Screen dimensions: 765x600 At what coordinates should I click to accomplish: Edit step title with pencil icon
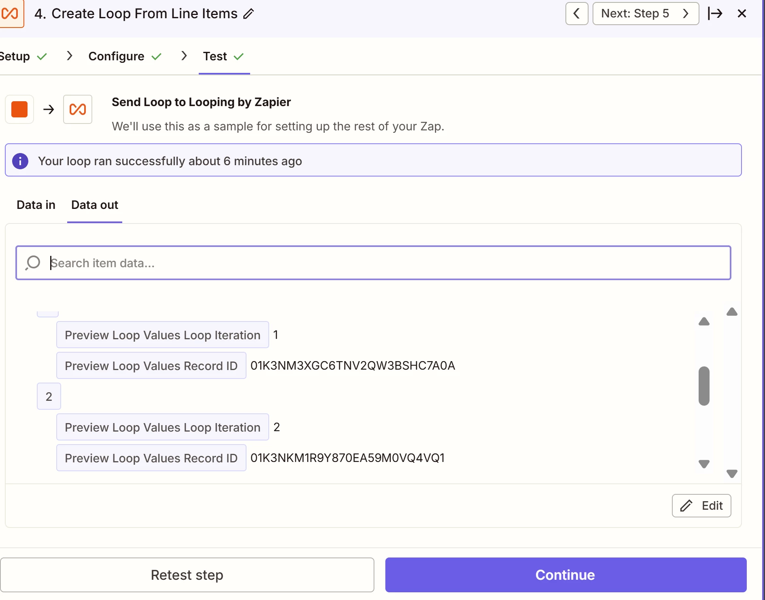click(x=249, y=14)
